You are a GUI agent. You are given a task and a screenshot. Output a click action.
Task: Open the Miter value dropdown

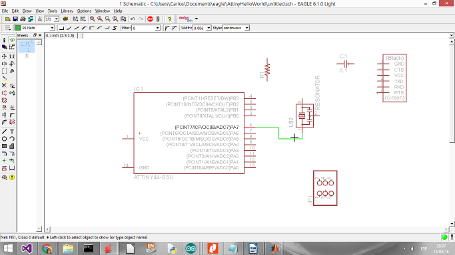click(158, 28)
